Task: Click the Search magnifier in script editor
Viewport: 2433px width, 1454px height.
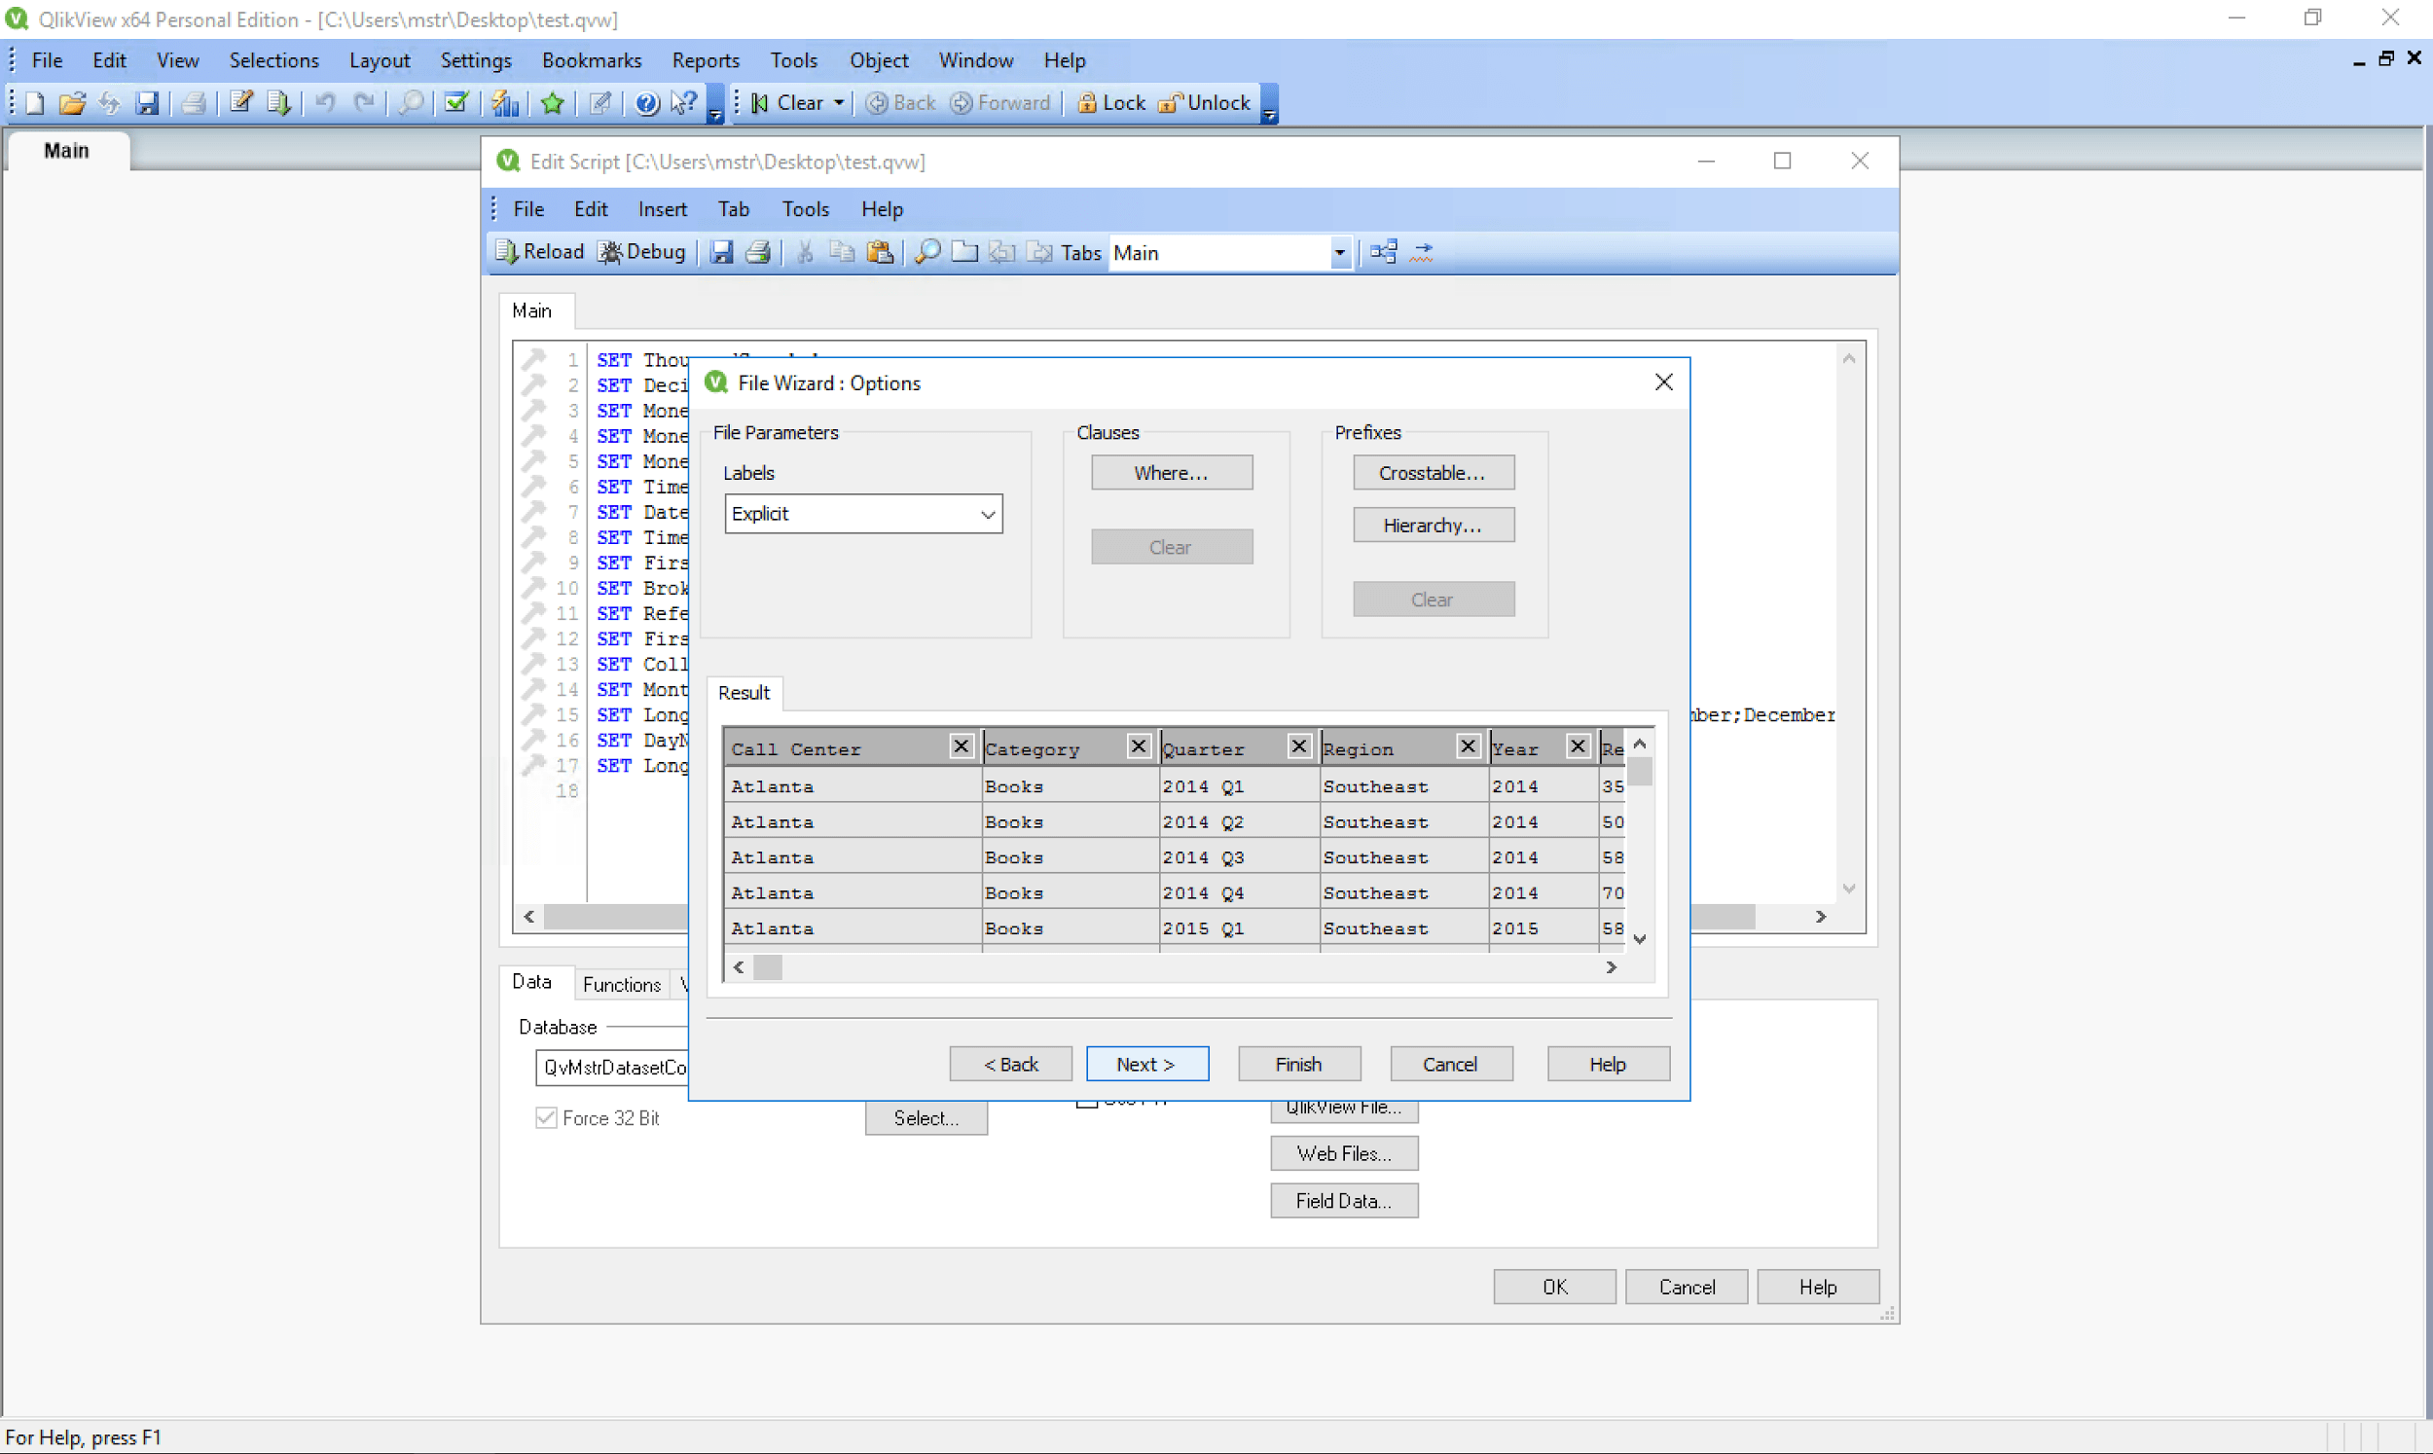Action: tap(926, 252)
